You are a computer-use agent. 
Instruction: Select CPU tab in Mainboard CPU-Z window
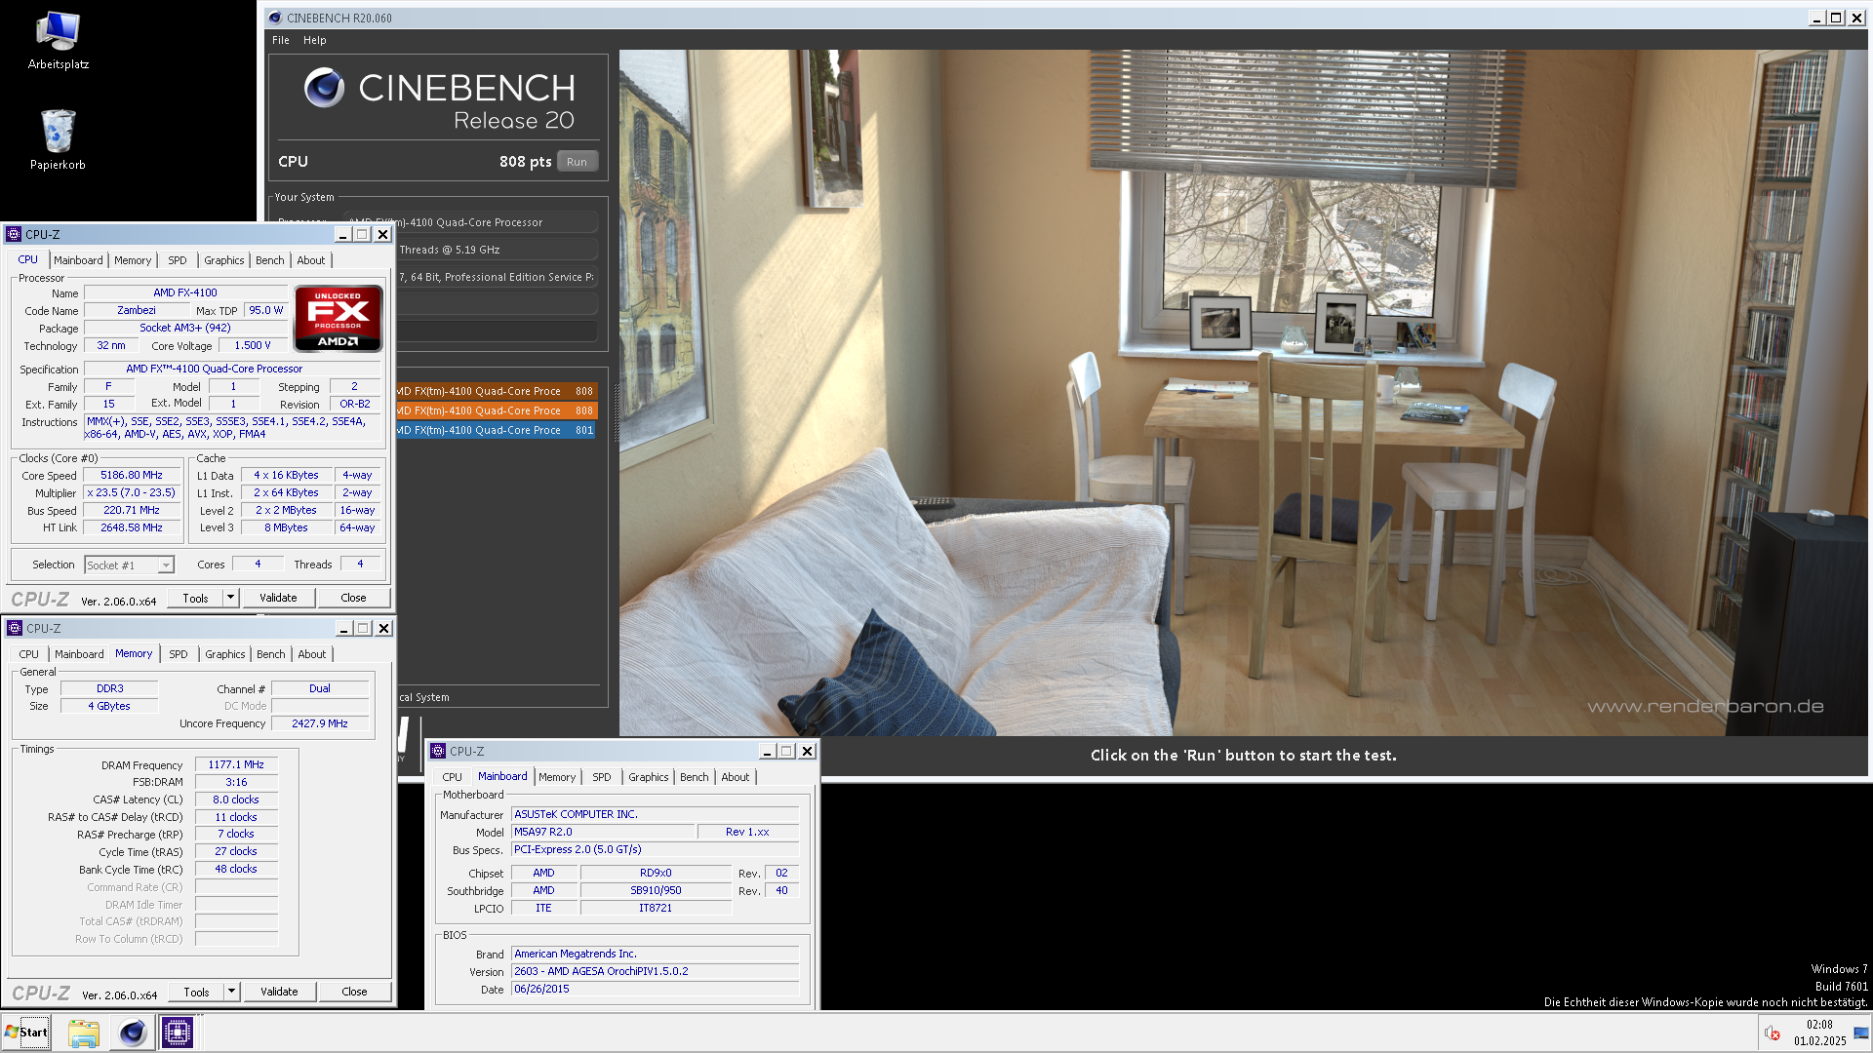453,777
